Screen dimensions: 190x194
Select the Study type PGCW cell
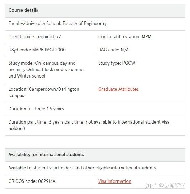click(x=140, y=70)
